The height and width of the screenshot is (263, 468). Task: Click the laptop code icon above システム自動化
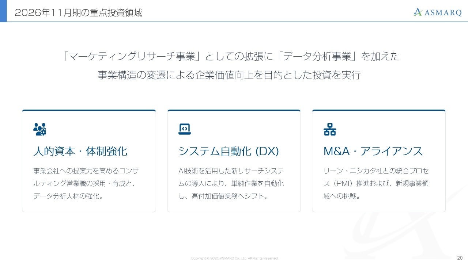pos(185,129)
